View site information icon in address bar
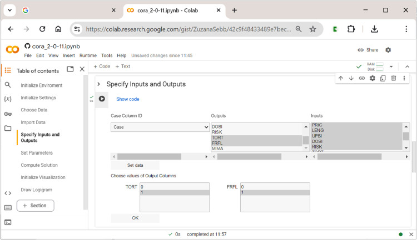 (x=77, y=29)
